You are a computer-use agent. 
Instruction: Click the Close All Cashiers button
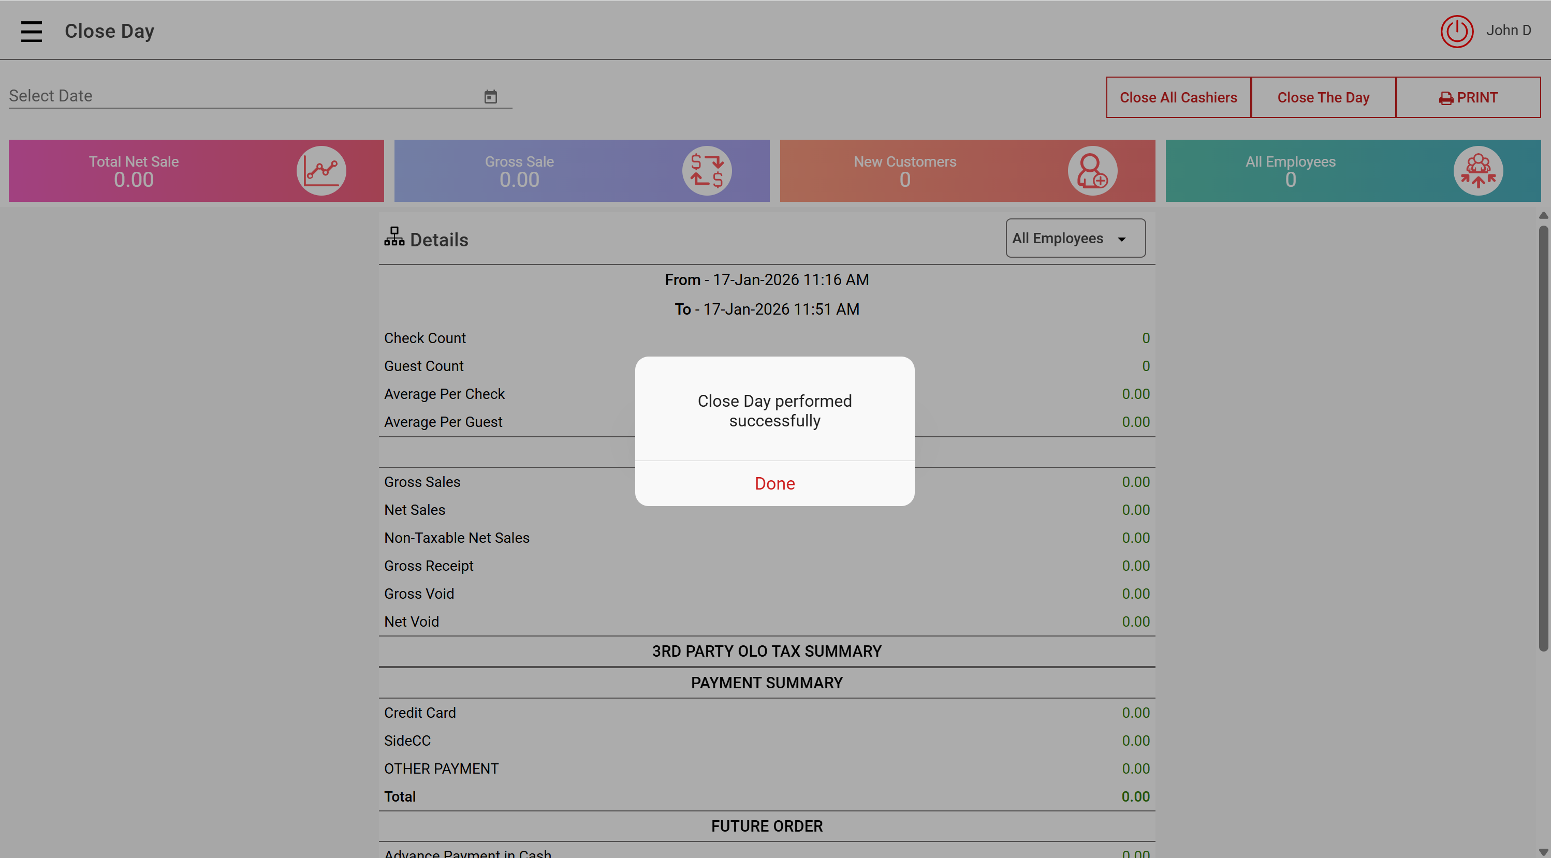[1178, 97]
